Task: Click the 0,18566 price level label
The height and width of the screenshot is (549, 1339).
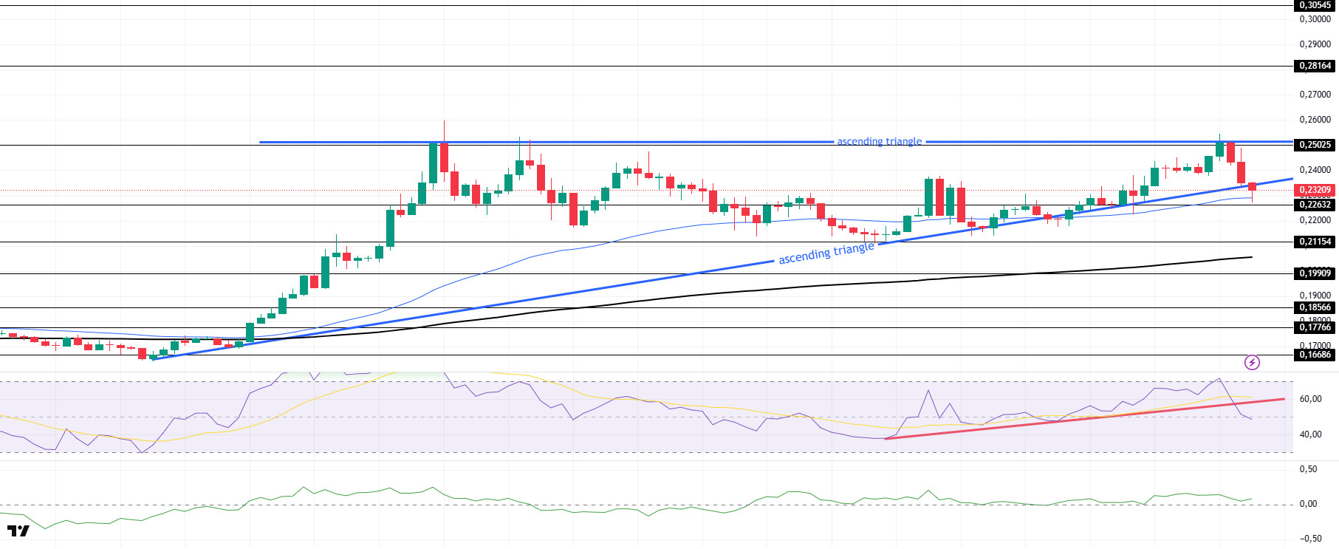Action: (1315, 307)
